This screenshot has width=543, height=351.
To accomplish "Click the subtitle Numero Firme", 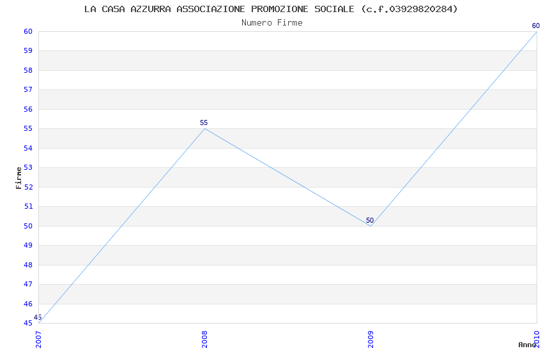I will (x=272, y=23).
